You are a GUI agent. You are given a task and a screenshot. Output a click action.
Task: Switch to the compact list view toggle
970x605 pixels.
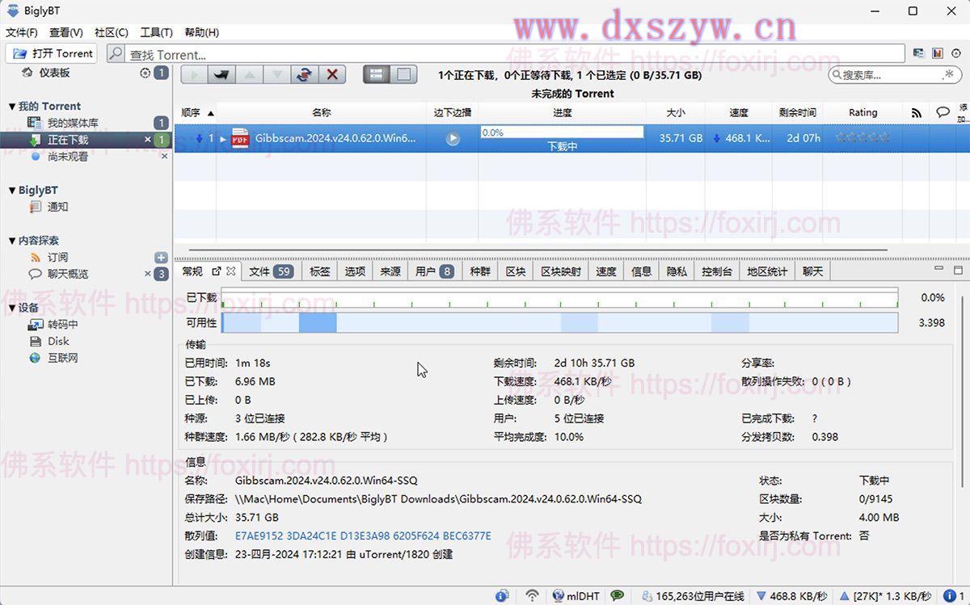click(376, 74)
